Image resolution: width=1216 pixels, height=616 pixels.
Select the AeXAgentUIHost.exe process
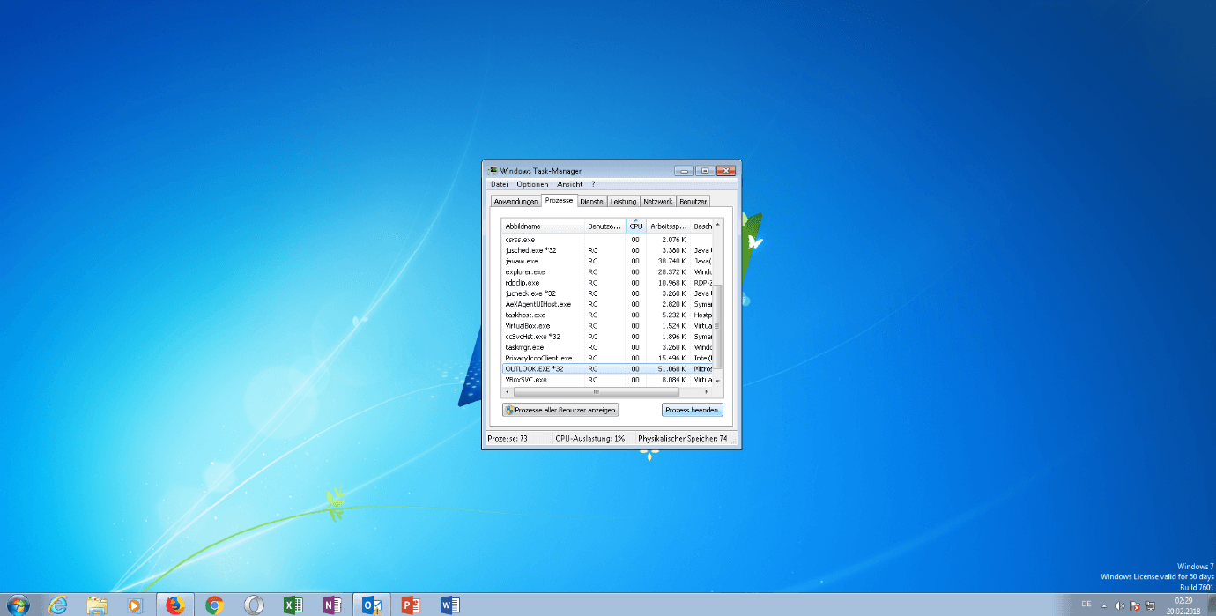click(607, 304)
